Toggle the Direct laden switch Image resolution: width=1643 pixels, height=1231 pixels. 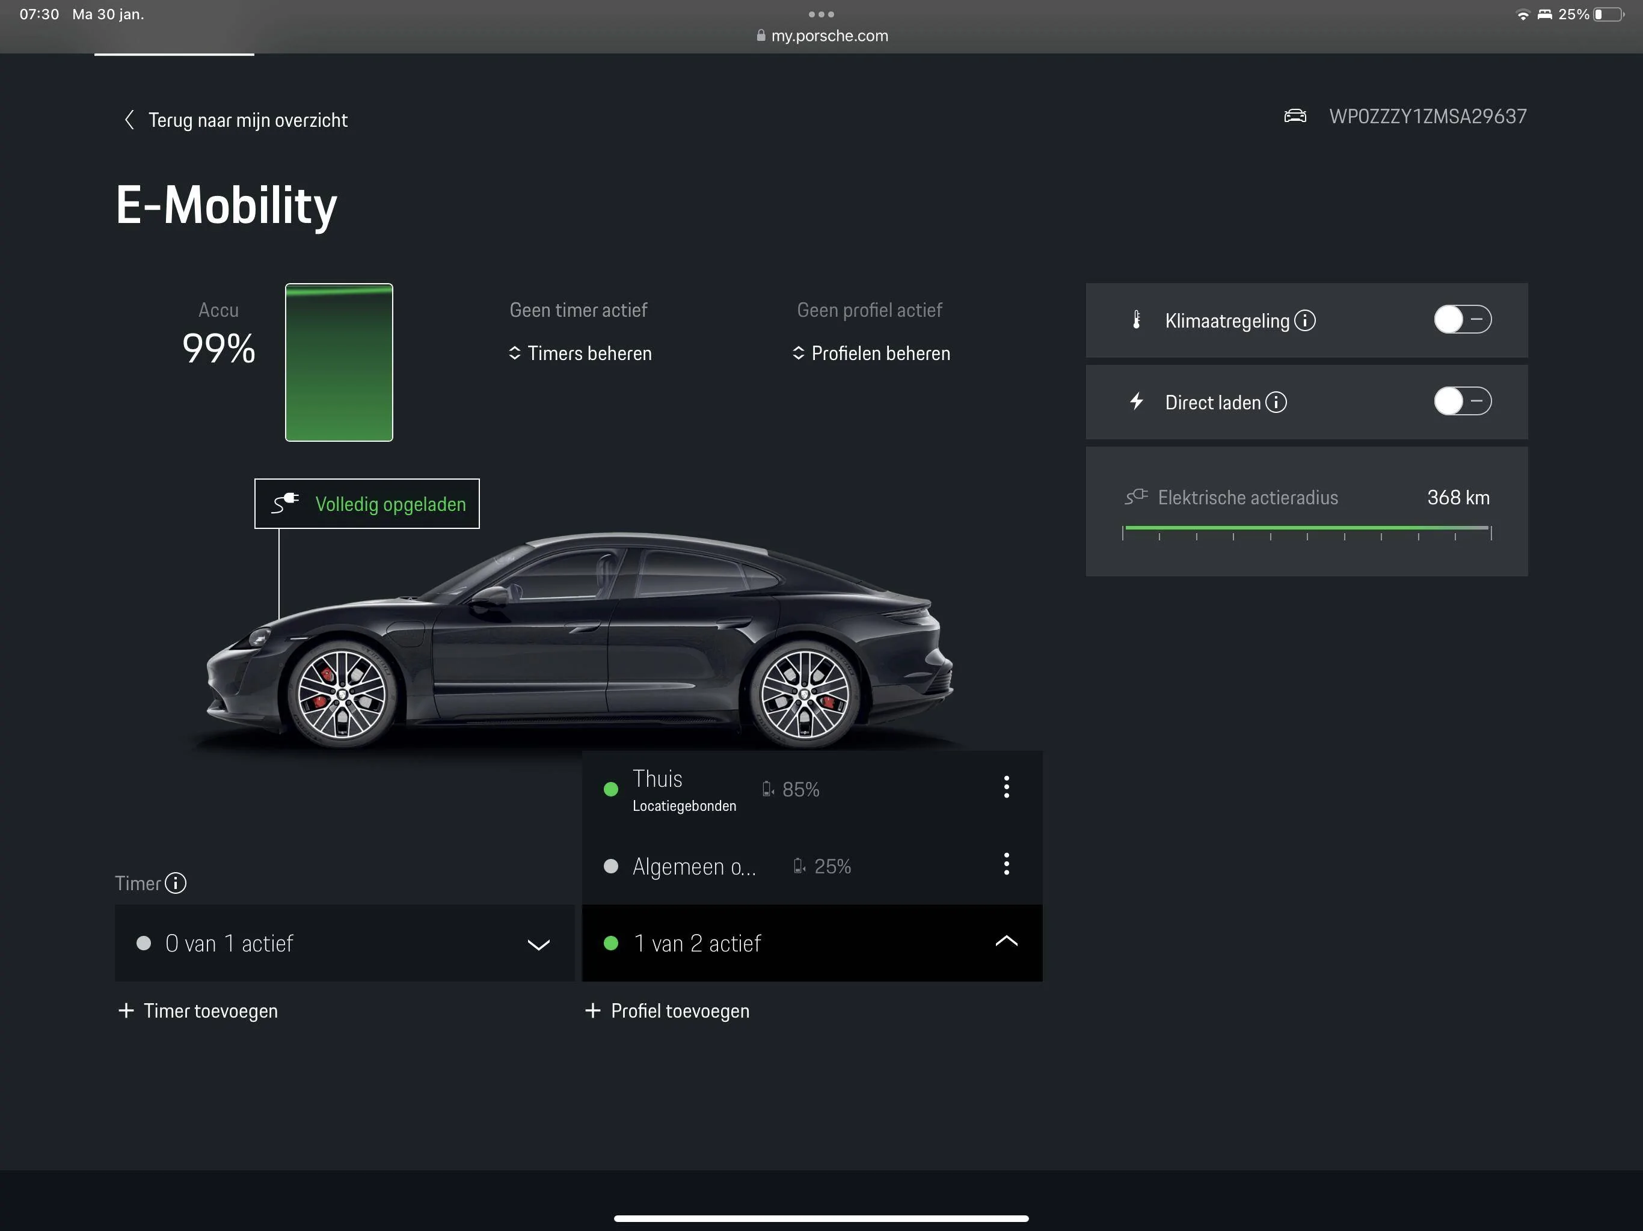pyautogui.click(x=1463, y=401)
